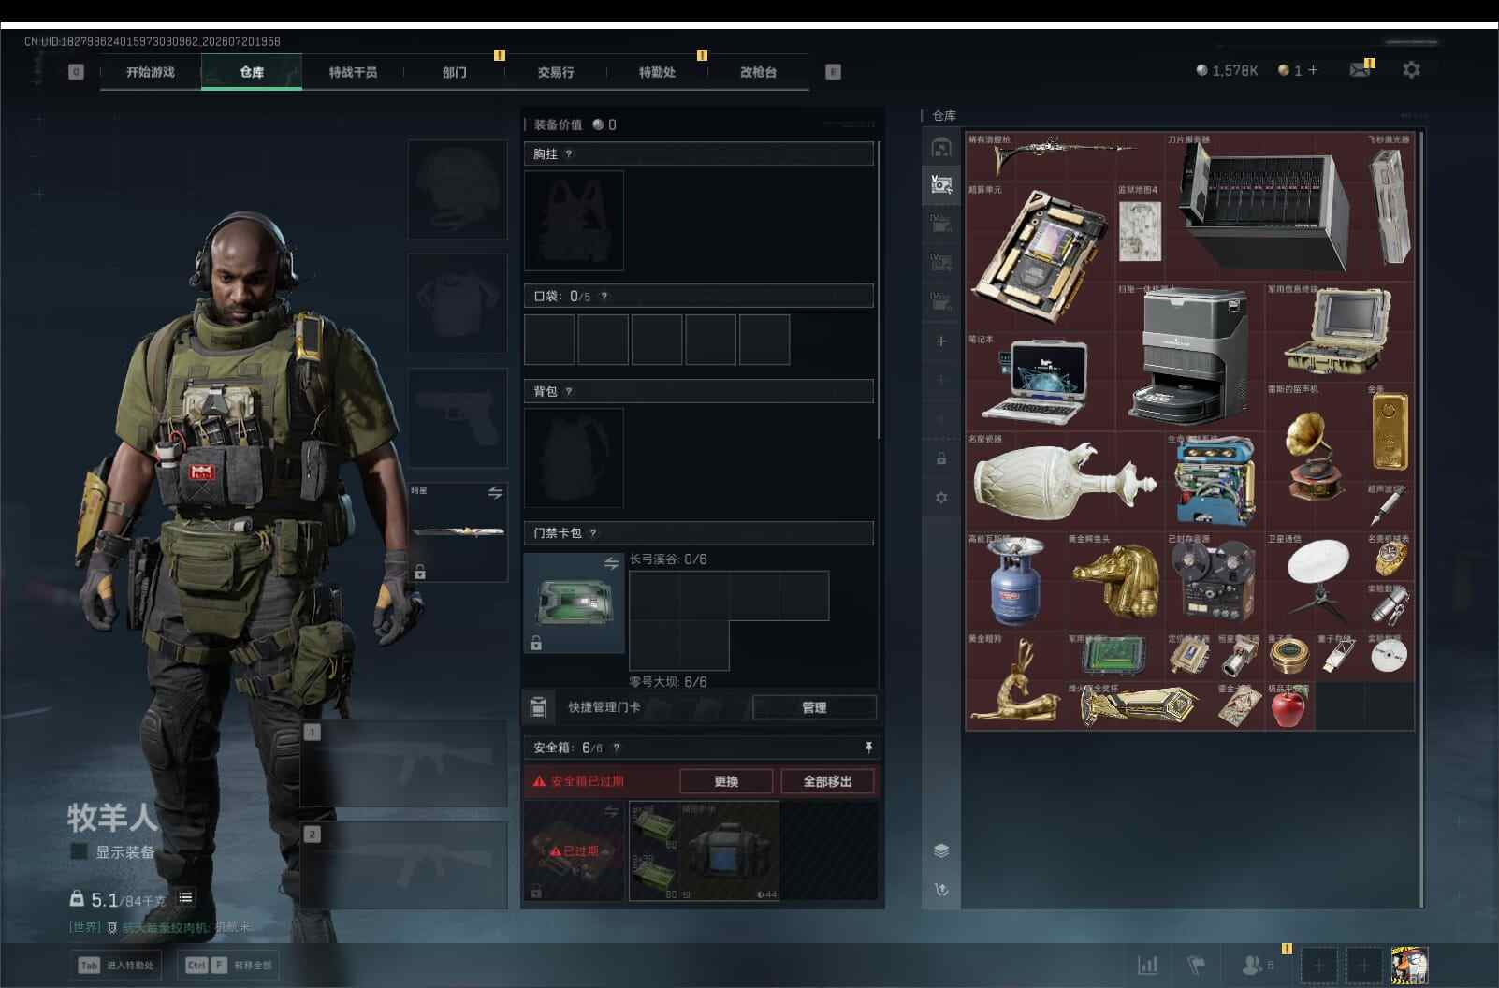Screen dimensions: 1499x988
Task: Toggle the safe box pin icon
Action: [x=868, y=747]
